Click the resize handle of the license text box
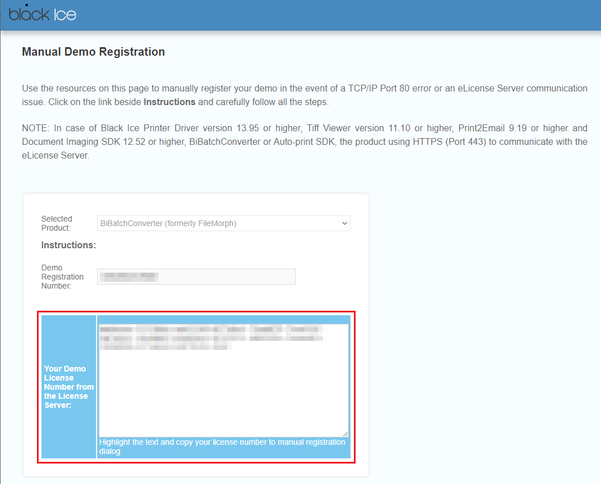Screen dimensions: 601x484 (345, 433)
